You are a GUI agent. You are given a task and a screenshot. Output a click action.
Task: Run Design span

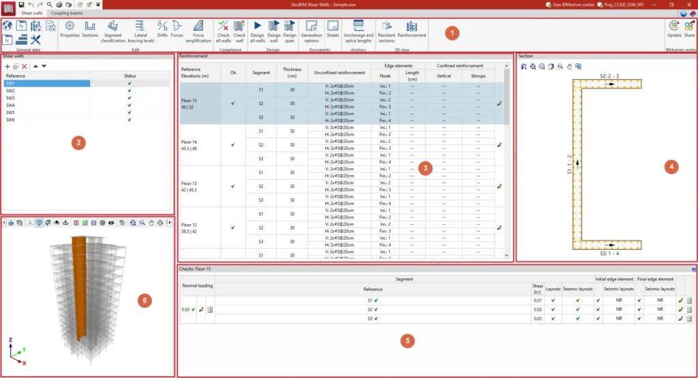(289, 31)
